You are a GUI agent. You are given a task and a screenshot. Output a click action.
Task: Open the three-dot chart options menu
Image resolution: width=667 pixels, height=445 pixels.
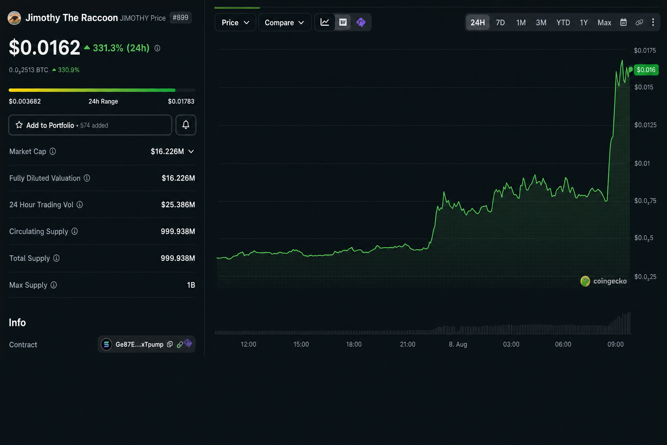653,22
